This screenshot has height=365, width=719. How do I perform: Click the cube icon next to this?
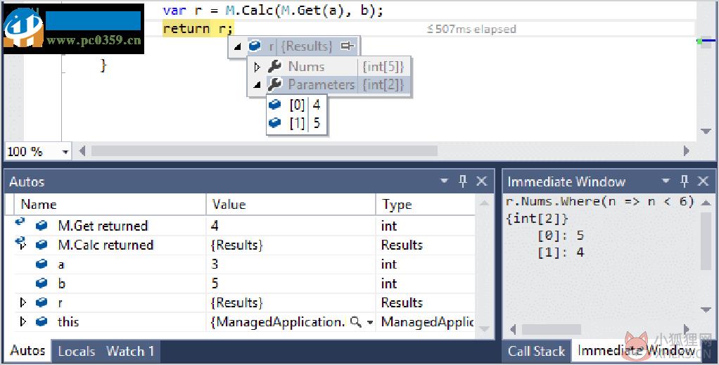point(42,322)
